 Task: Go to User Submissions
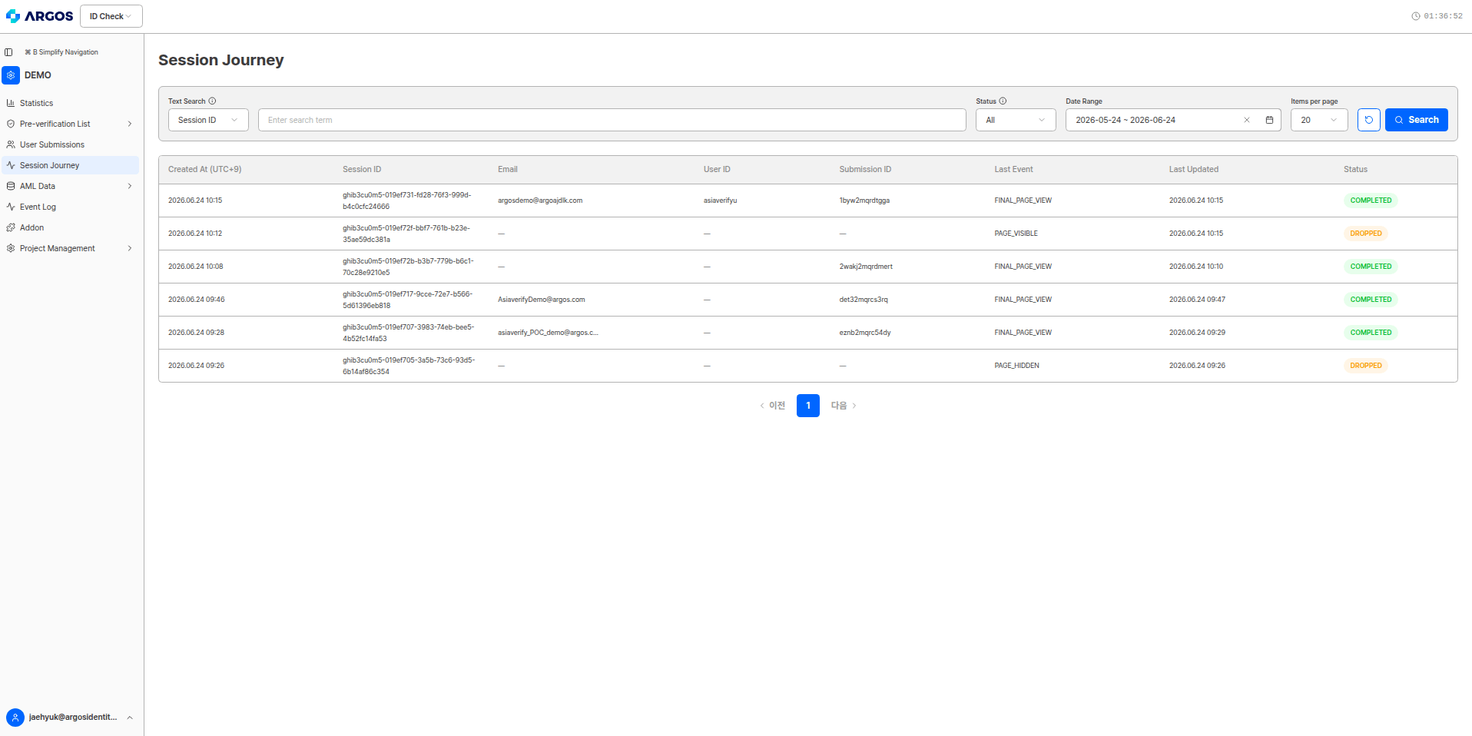(70, 144)
